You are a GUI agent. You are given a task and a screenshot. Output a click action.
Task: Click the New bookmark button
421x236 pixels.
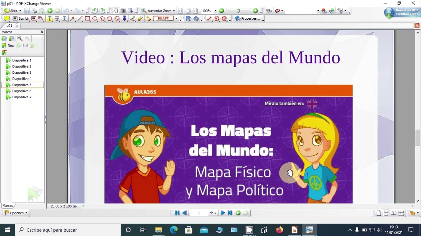click(x=8, y=46)
